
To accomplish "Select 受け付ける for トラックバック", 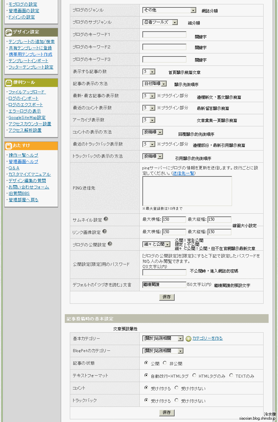I will click(146, 400).
